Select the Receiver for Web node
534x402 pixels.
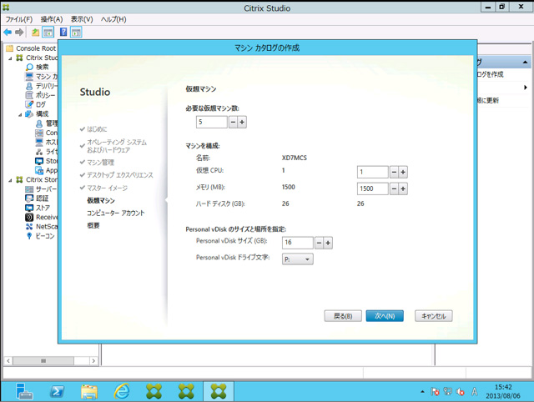pos(41,217)
